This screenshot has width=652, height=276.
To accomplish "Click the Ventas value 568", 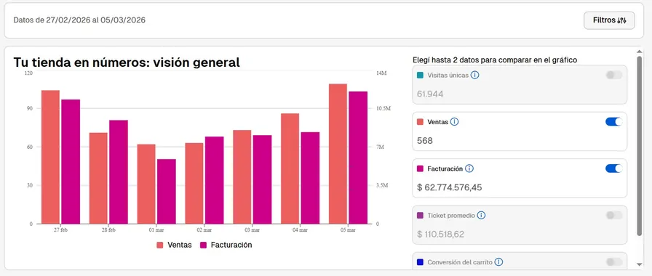I will click(424, 141).
